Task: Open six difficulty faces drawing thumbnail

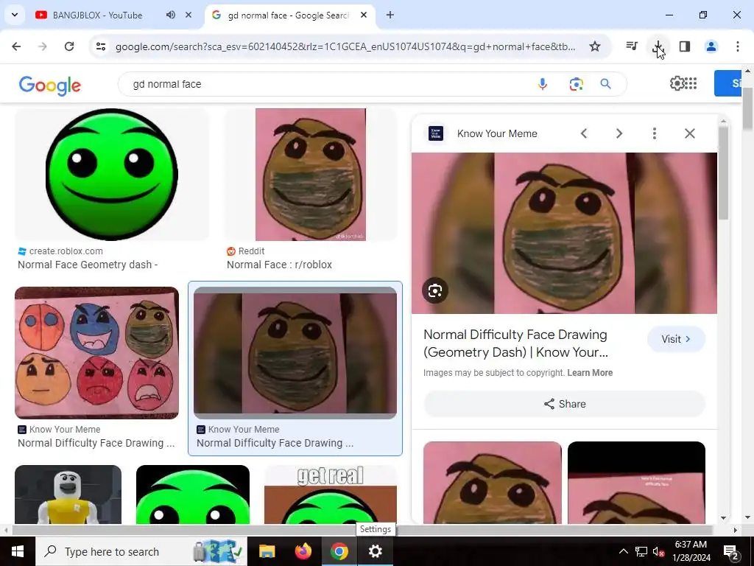Action: pos(96,353)
